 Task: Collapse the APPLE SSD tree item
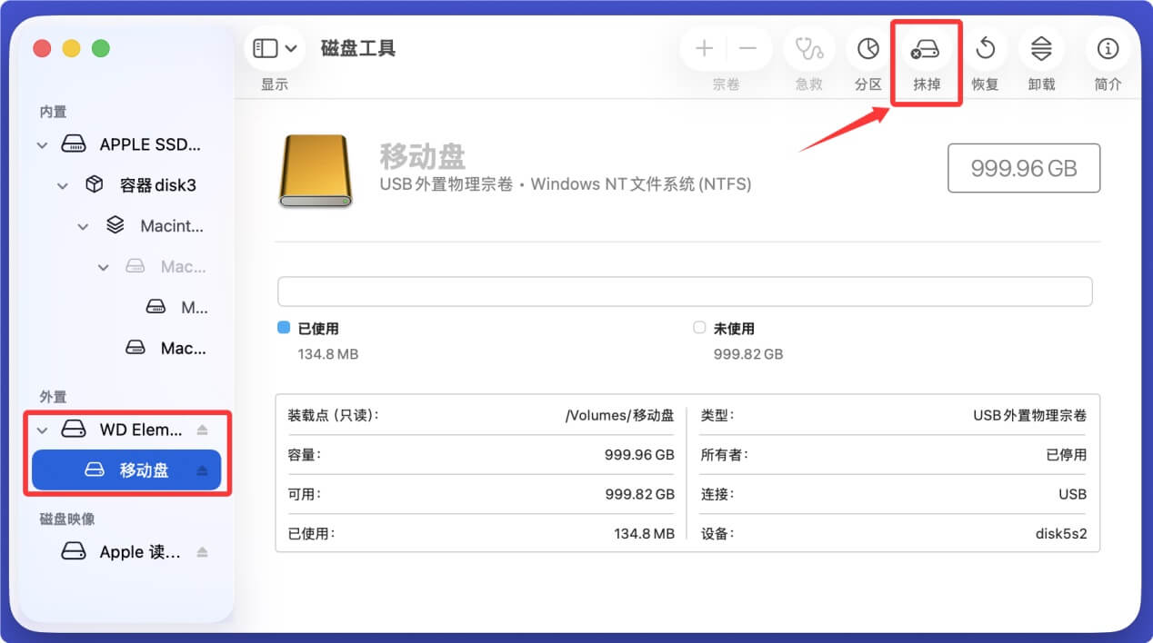[x=42, y=143]
